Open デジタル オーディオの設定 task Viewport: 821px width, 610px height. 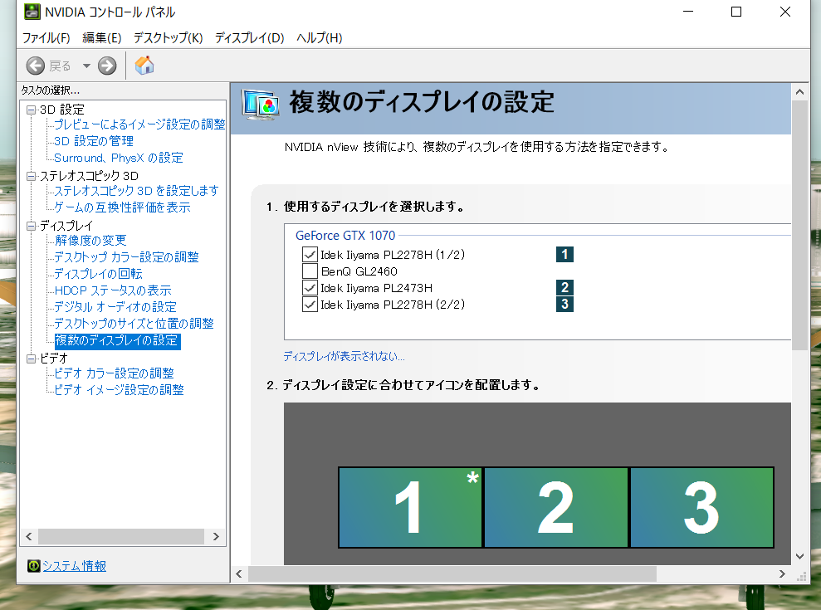click(115, 307)
